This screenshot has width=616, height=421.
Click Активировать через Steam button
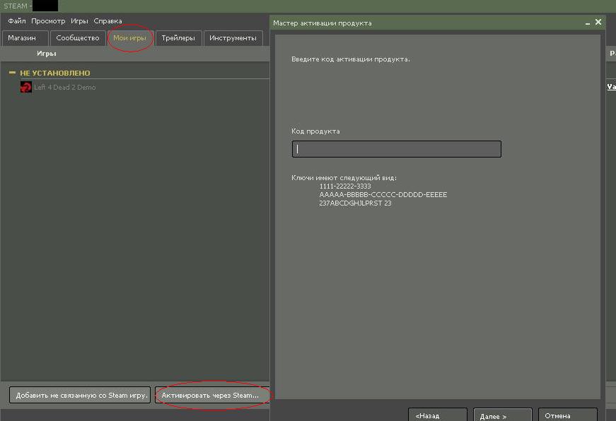211,395
